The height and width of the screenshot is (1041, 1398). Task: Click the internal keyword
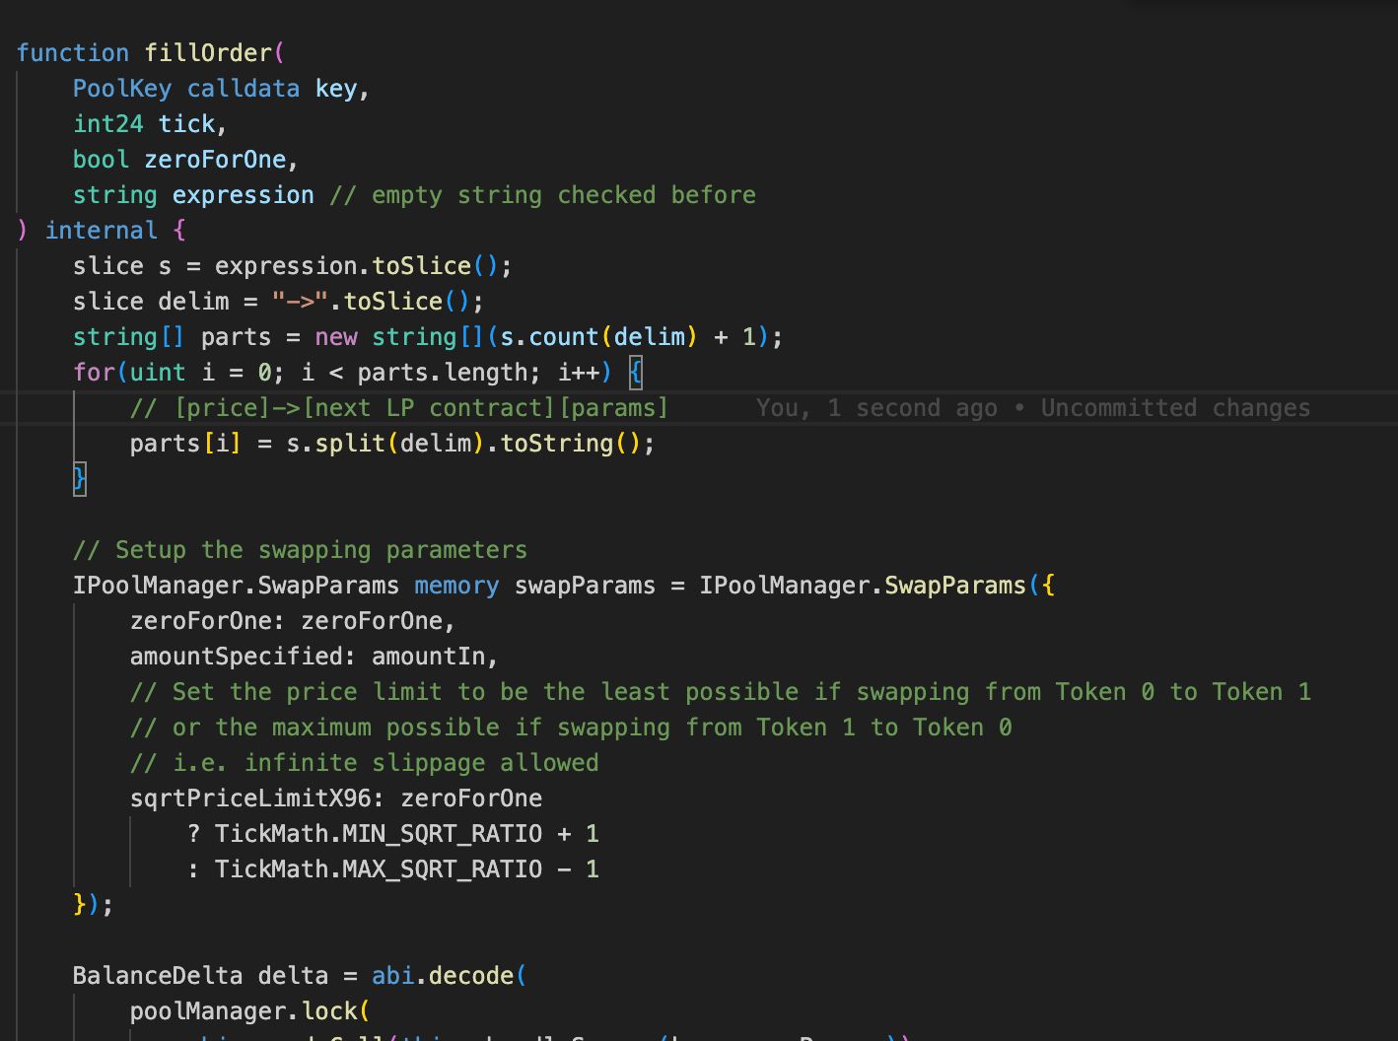coord(102,230)
